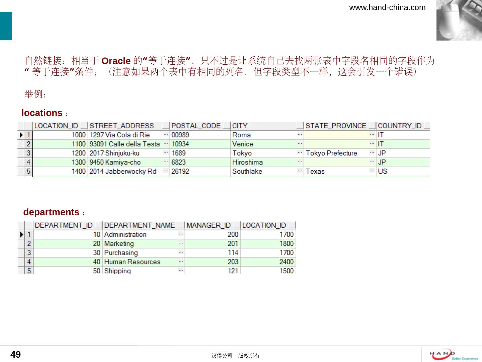Click manager ID cell 114
The width and height of the screenshot is (482, 362).
[x=213, y=252]
